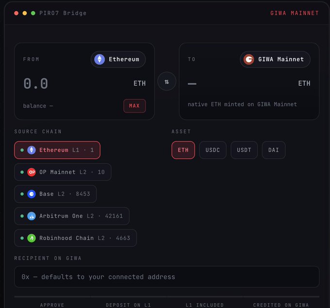Click the Arbitrum One logo

coord(32,216)
